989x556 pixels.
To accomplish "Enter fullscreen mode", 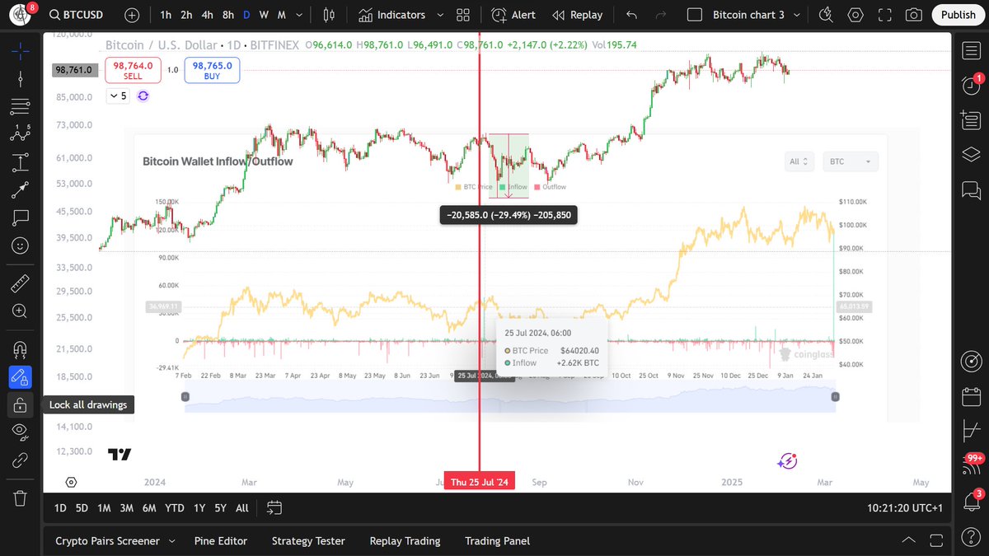I will click(885, 15).
